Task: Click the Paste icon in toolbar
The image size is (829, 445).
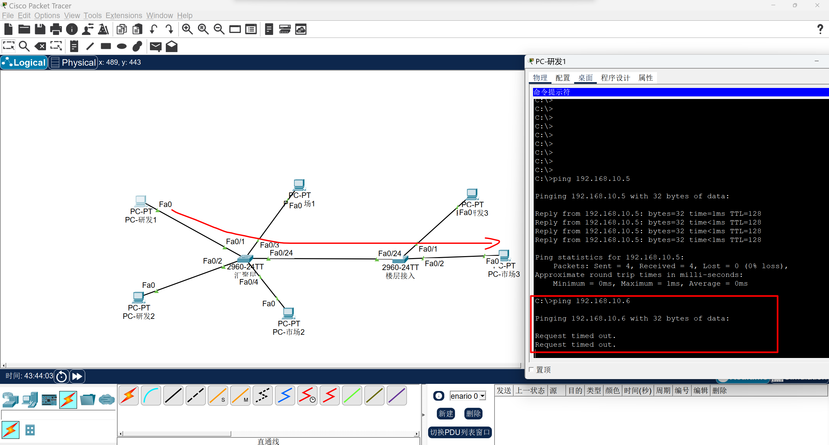Action: [x=138, y=29]
